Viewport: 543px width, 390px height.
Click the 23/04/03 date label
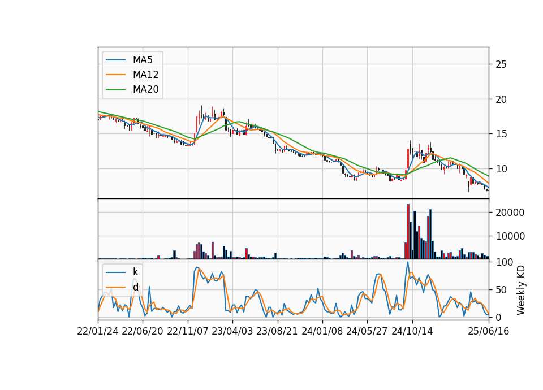(x=232, y=331)
